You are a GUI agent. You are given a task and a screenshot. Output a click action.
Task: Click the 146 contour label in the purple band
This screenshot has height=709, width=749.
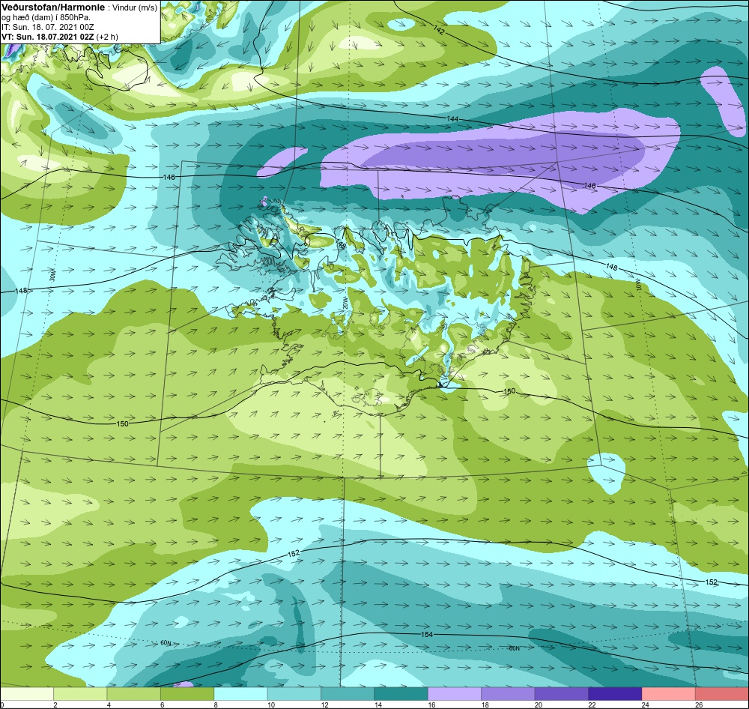tap(590, 186)
